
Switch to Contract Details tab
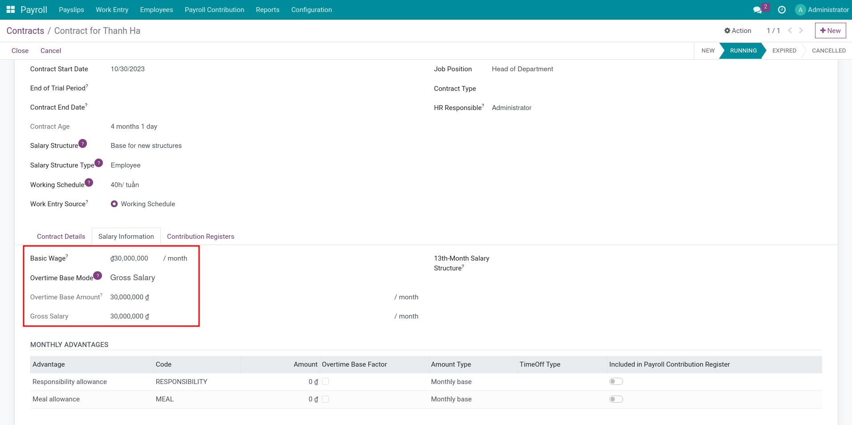click(x=61, y=237)
